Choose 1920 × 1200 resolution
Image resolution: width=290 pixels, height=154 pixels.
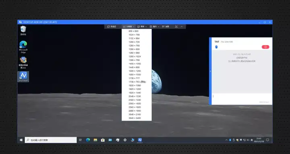[x=137, y=89]
